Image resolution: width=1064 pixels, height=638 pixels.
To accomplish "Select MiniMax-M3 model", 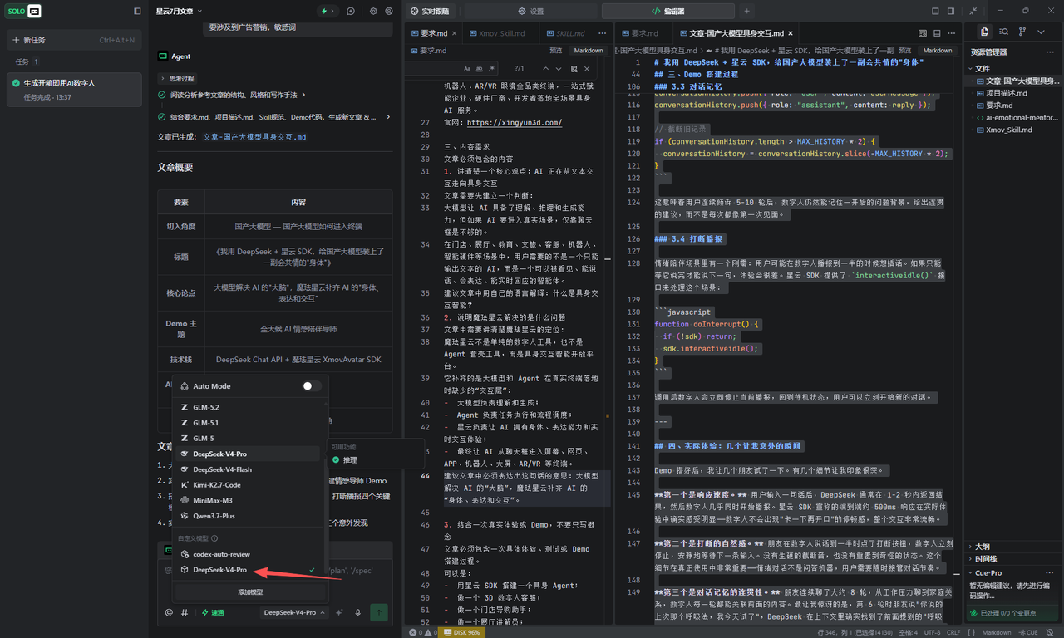I will (247, 500).
